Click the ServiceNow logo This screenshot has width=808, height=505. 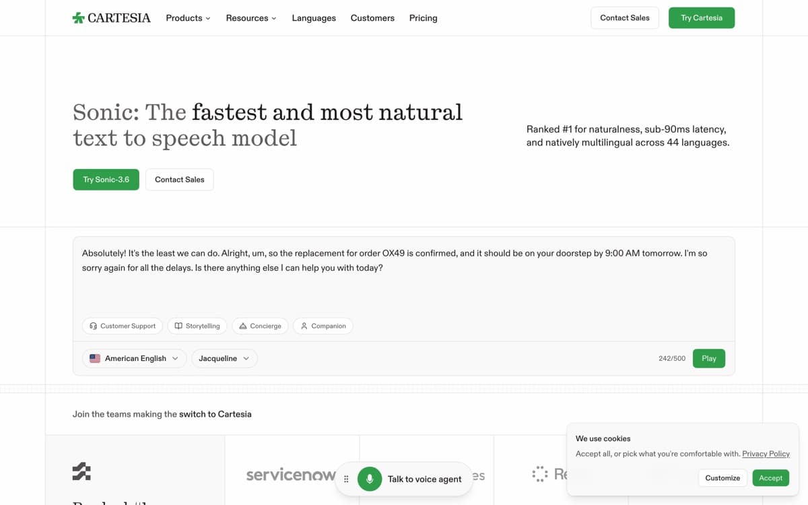pos(291,475)
